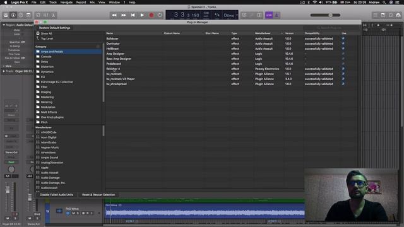Expand the Track Organ inspector section
The image size is (404, 227).
tap(4, 71)
